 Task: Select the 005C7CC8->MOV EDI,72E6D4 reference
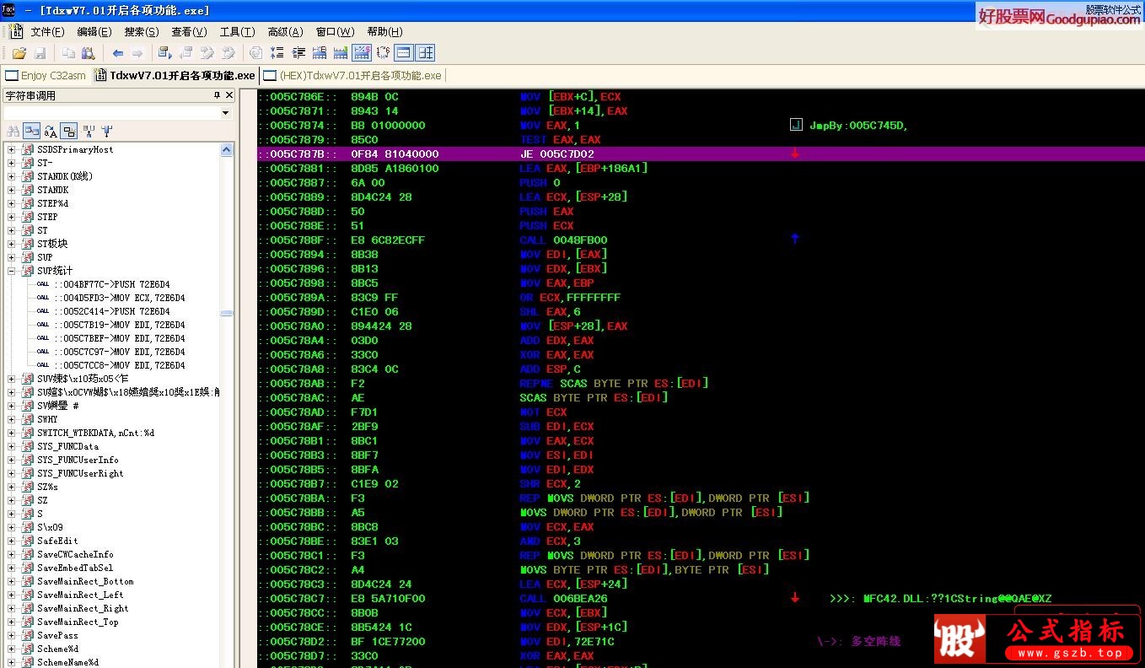tap(120, 365)
